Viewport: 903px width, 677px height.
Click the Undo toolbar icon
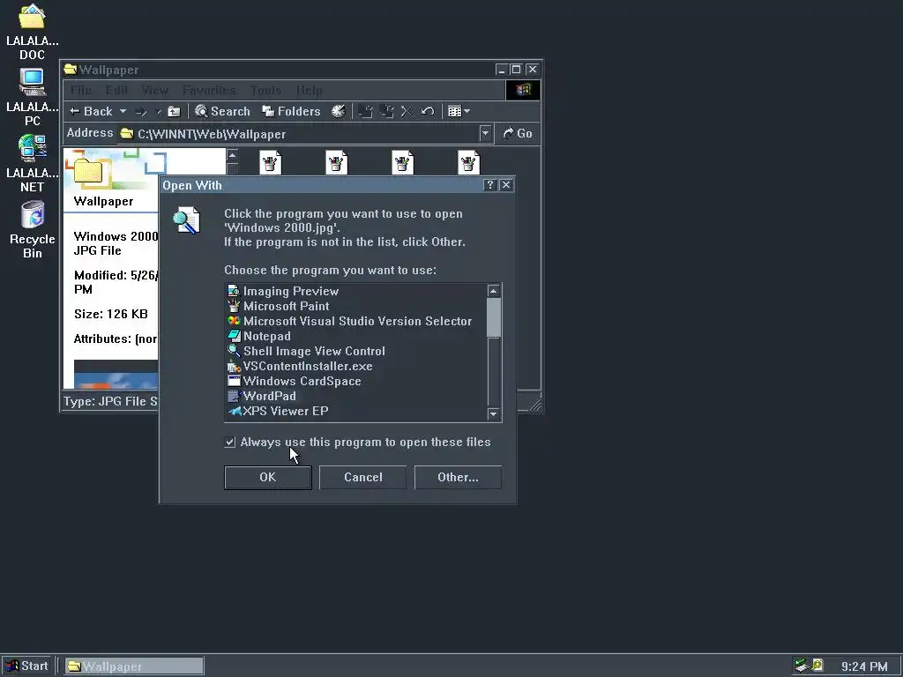[428, 111]
